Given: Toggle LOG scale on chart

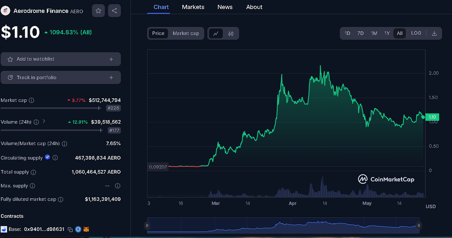Looking at the screenshot, I should point(416,33).
